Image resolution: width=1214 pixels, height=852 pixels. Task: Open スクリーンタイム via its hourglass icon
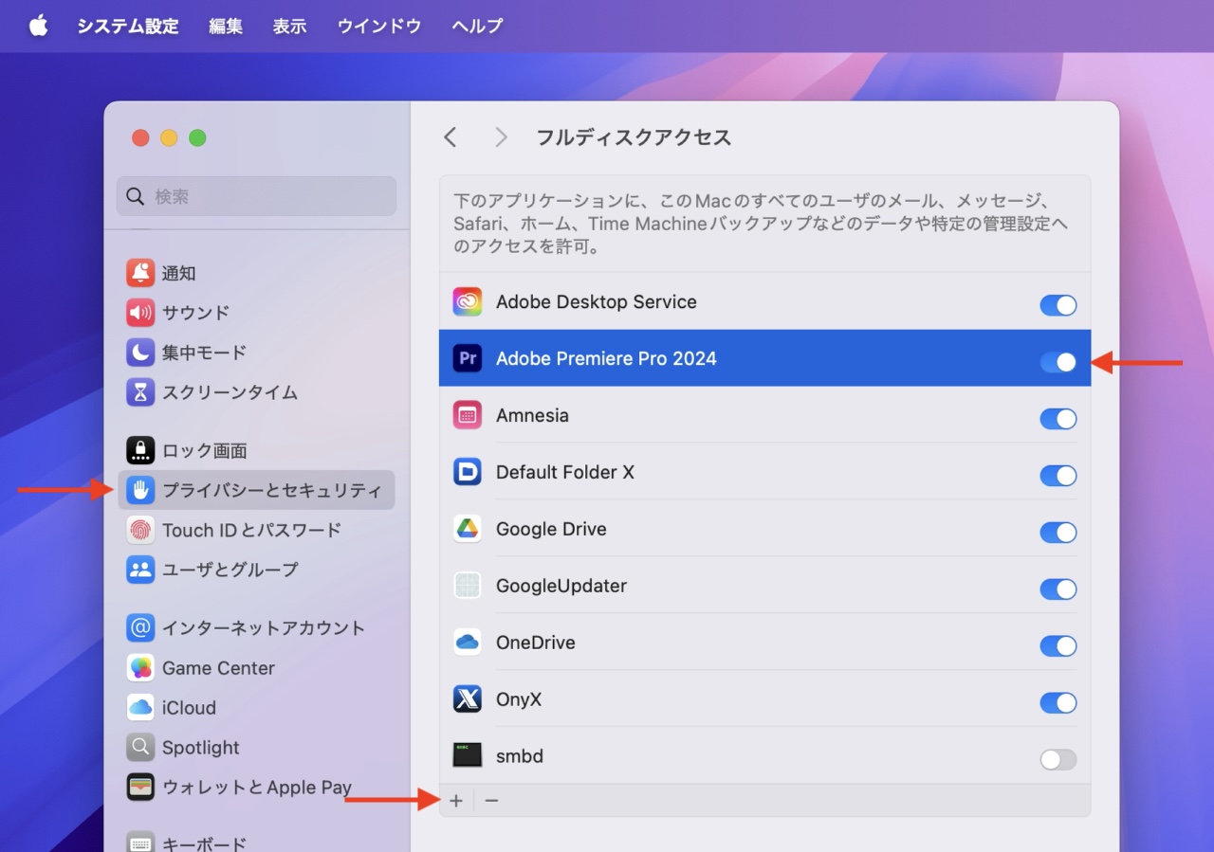(140, 392)
